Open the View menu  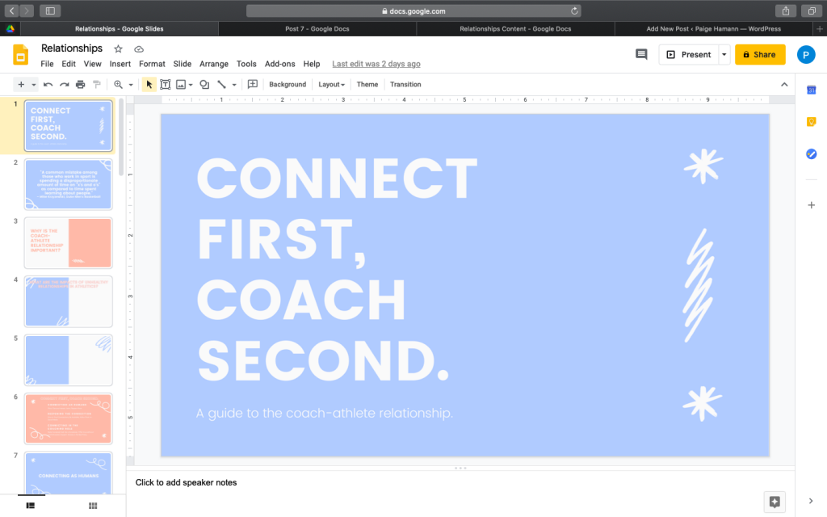(92, 64)
